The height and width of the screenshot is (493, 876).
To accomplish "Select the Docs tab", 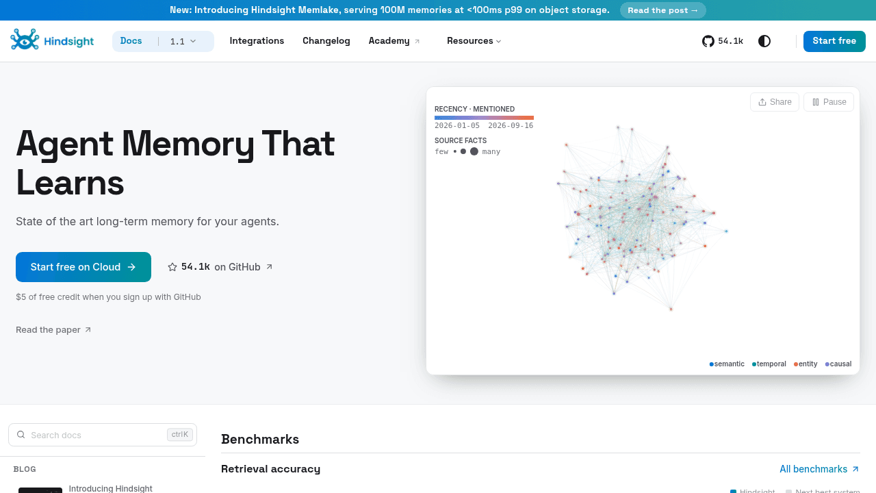I will [131, 41].
